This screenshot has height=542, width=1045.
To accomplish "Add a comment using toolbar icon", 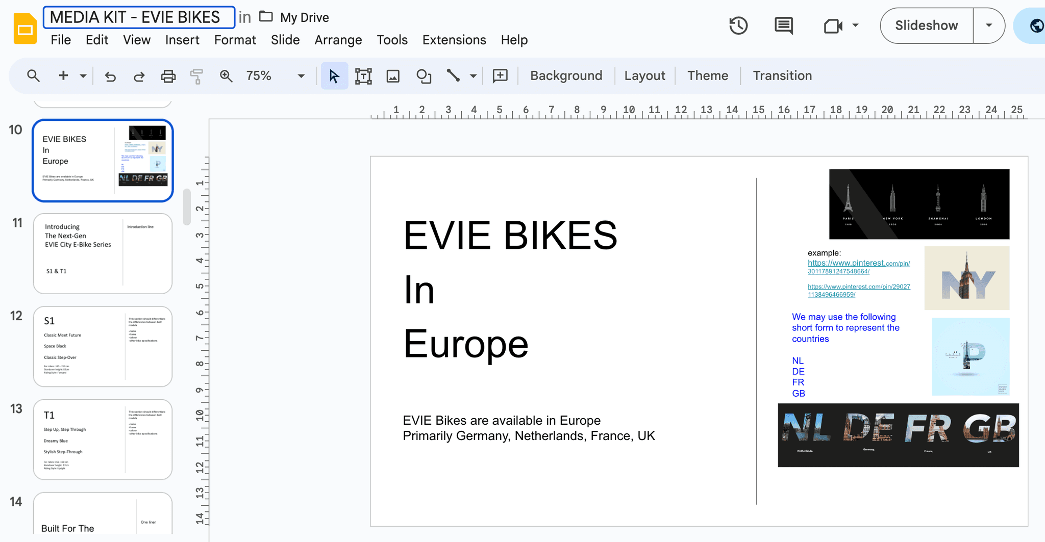I will coord(500,76).
